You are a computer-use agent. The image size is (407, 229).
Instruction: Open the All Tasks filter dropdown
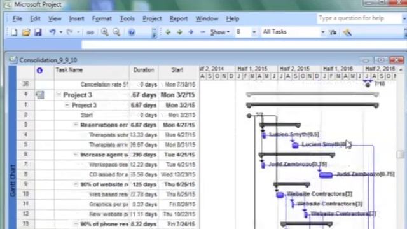(322, 32)
